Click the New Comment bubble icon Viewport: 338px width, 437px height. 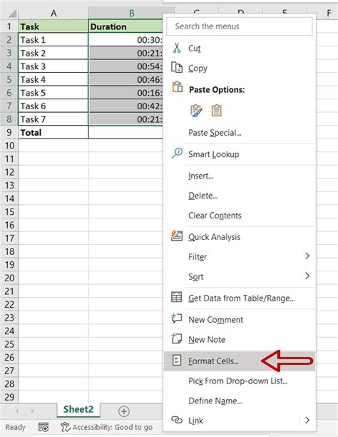(x=177, y=318)
